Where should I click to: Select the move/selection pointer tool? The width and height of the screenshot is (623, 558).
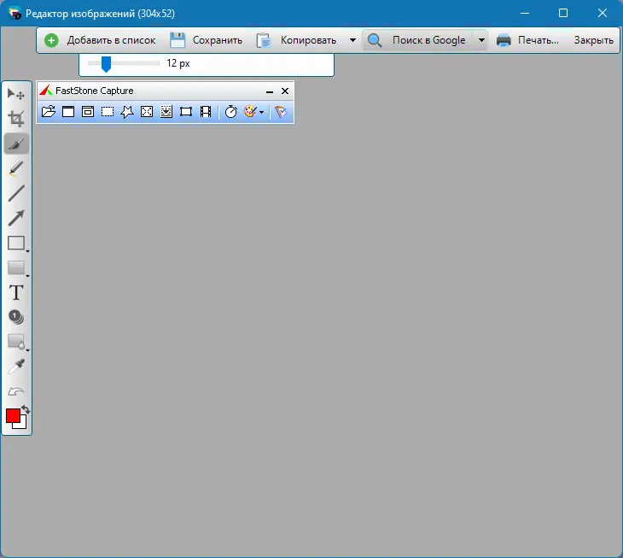pyautogui.click(x=16, y=94)
